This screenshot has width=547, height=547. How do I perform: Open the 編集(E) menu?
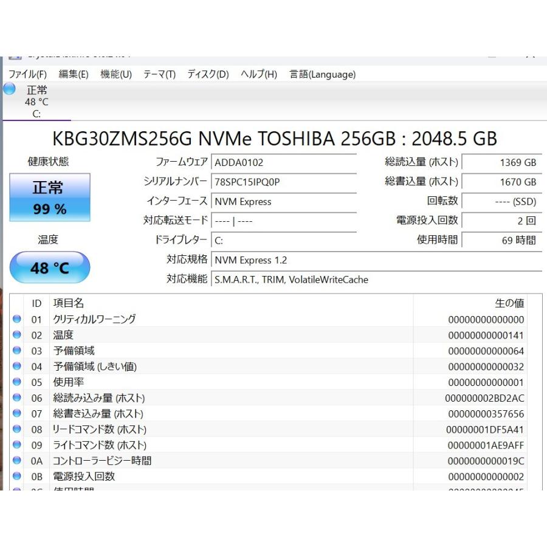click(74, 74)
